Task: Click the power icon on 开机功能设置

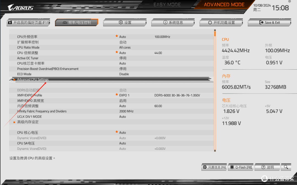Action: [x=210, y=22]
